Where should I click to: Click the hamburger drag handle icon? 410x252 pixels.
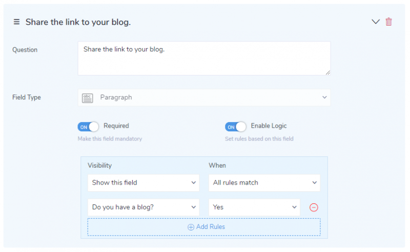coord(16,22)
